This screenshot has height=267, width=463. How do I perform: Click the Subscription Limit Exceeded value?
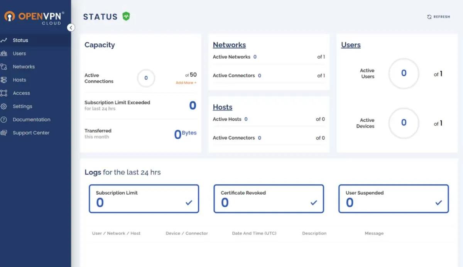[x=193, y=105]
